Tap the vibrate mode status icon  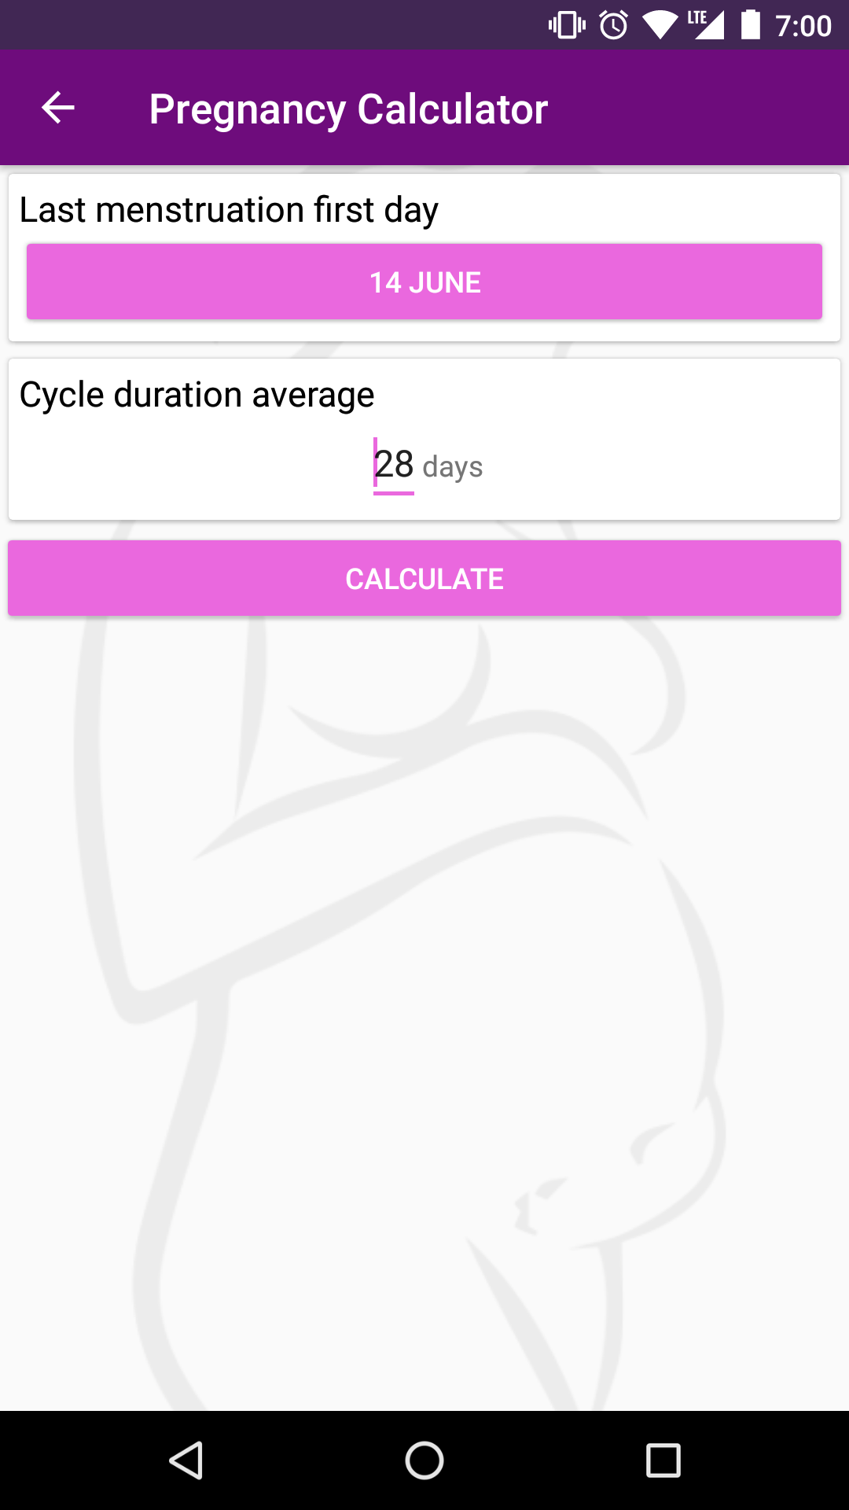point(567,25)
